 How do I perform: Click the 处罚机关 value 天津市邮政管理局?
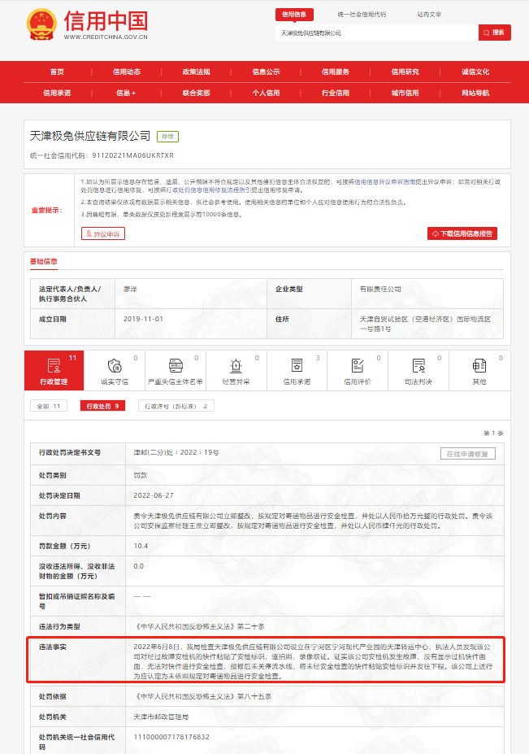click(x=161, y=717)
